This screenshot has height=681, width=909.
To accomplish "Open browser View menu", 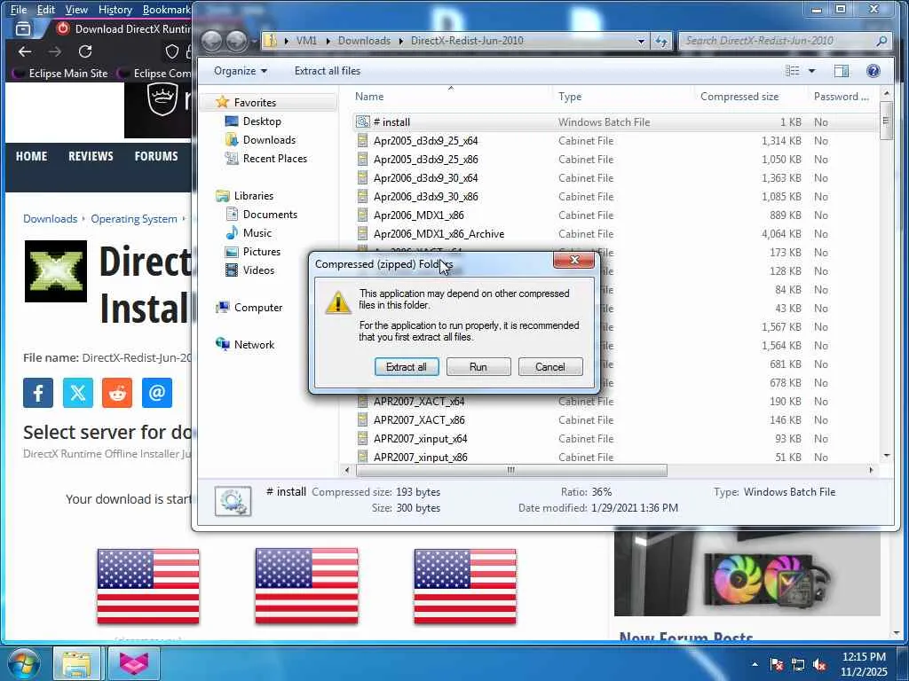I will (76, 9).
